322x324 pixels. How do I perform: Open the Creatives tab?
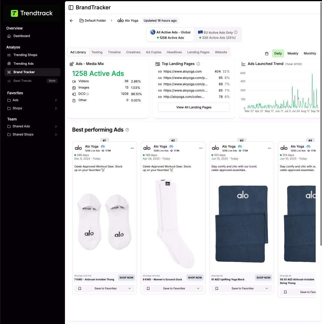[133, 52]
